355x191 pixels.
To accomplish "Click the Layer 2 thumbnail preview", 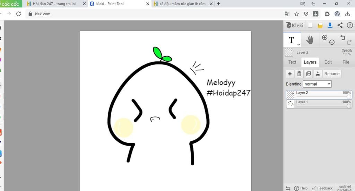I will (290, 95).
